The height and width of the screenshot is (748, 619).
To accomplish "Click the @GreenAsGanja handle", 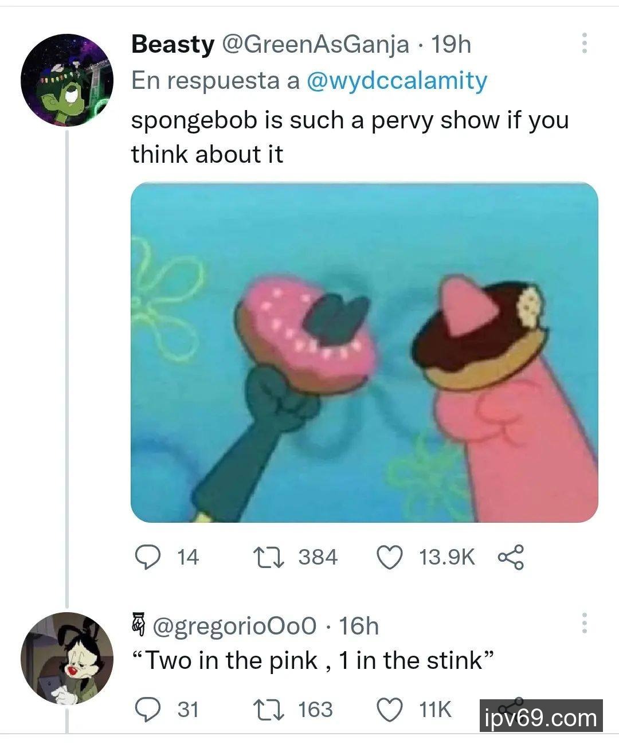I will pyautogui.click(x=315, y=44).
